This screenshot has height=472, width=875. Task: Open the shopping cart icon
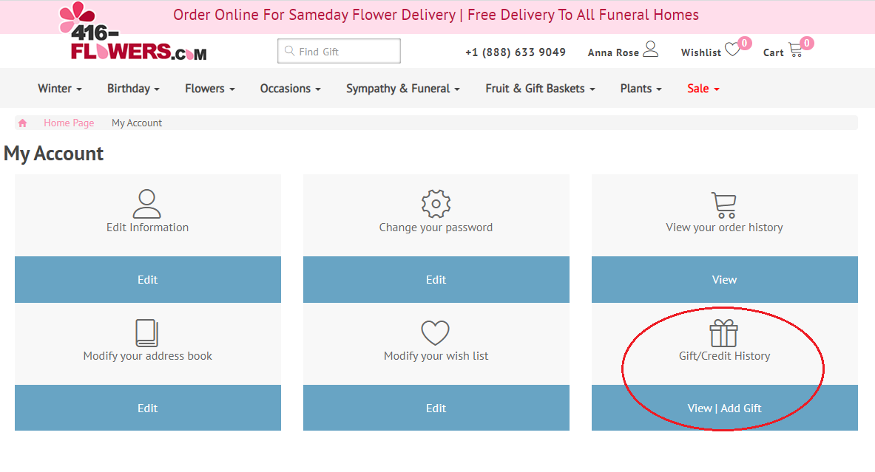click(796, 50)
